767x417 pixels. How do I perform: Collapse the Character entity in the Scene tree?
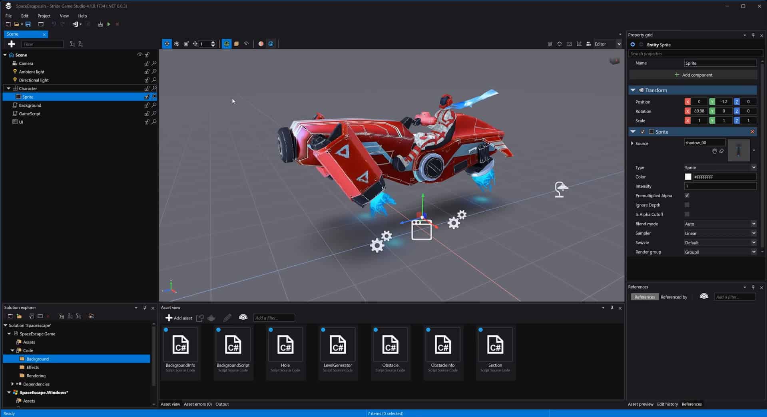tap(8, 88)
